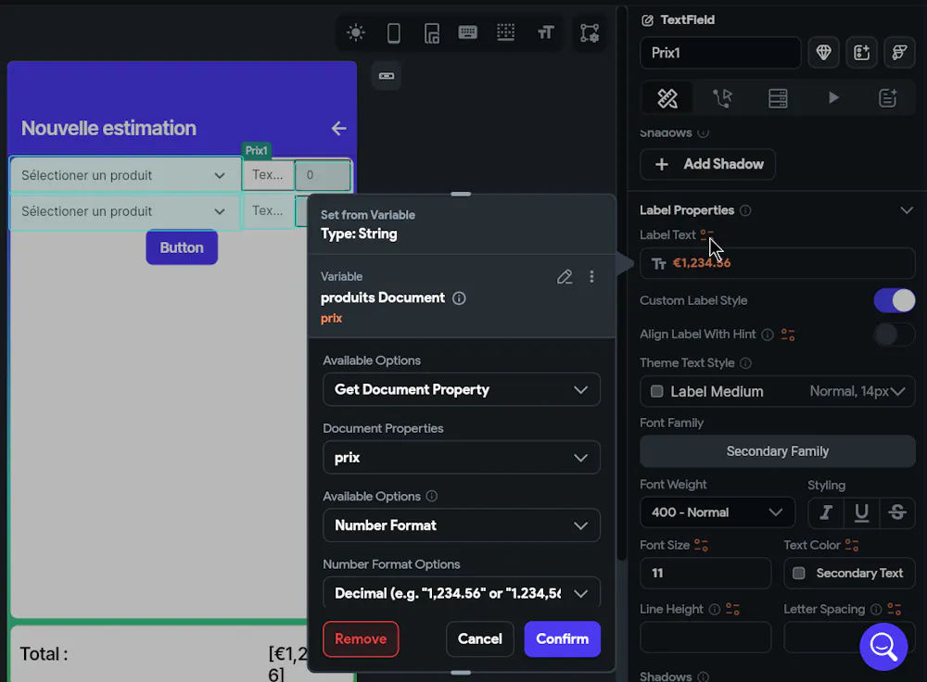
Task: Toggle italic styling
Action: point(826,512)
